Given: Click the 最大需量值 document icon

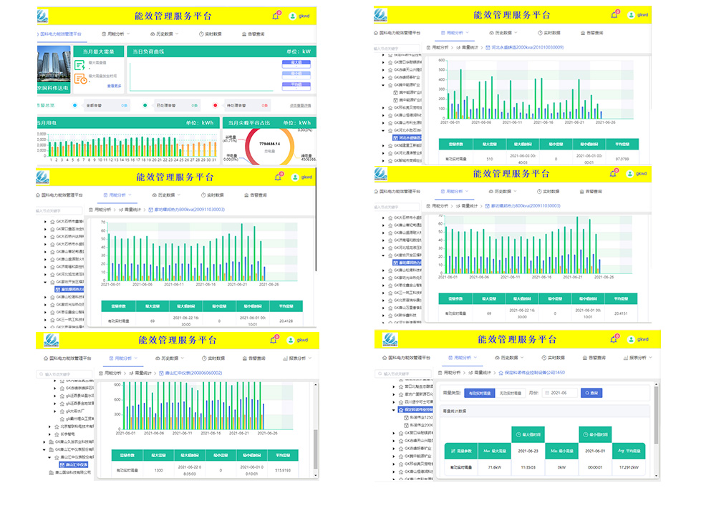Looking at the screenshot, I should (x=81, y=64).
